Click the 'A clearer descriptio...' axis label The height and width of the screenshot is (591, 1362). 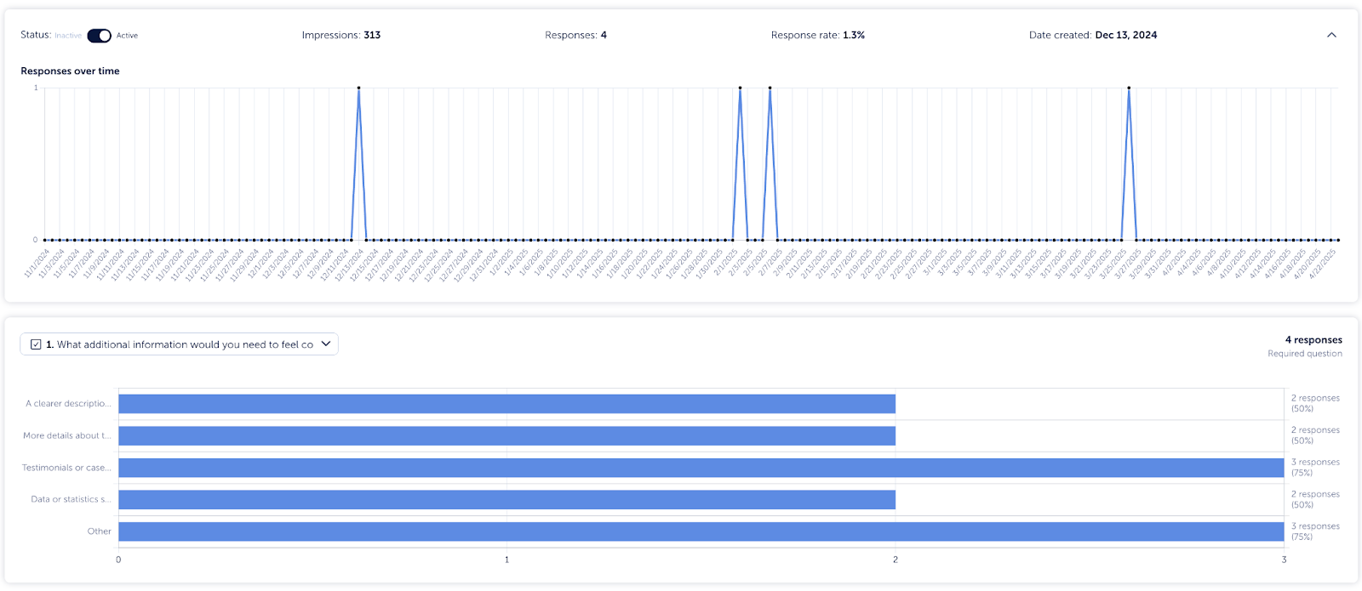click(68, 404)
